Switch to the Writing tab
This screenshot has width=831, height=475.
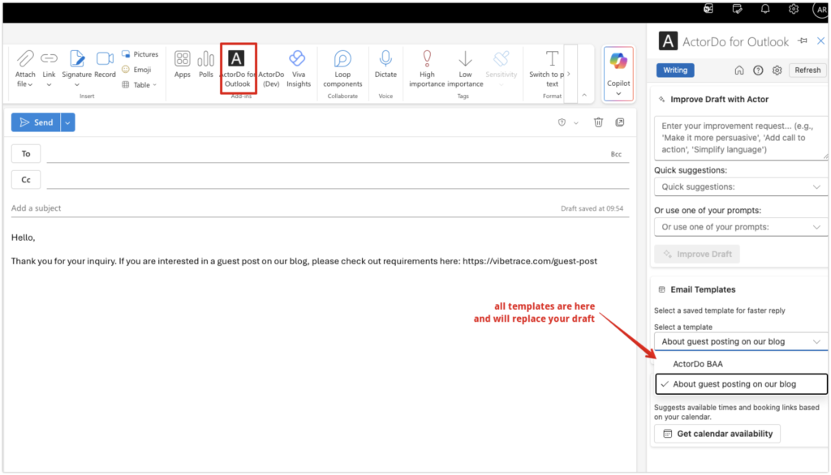coord(675,71)
